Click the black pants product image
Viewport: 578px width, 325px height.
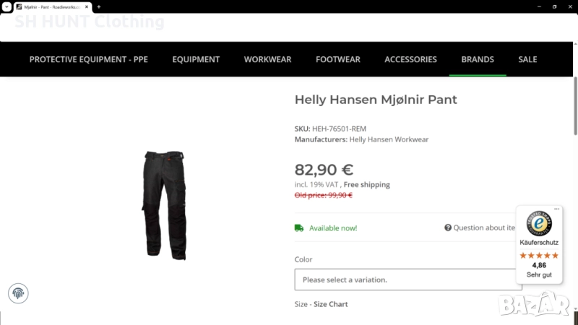point(164,204)
